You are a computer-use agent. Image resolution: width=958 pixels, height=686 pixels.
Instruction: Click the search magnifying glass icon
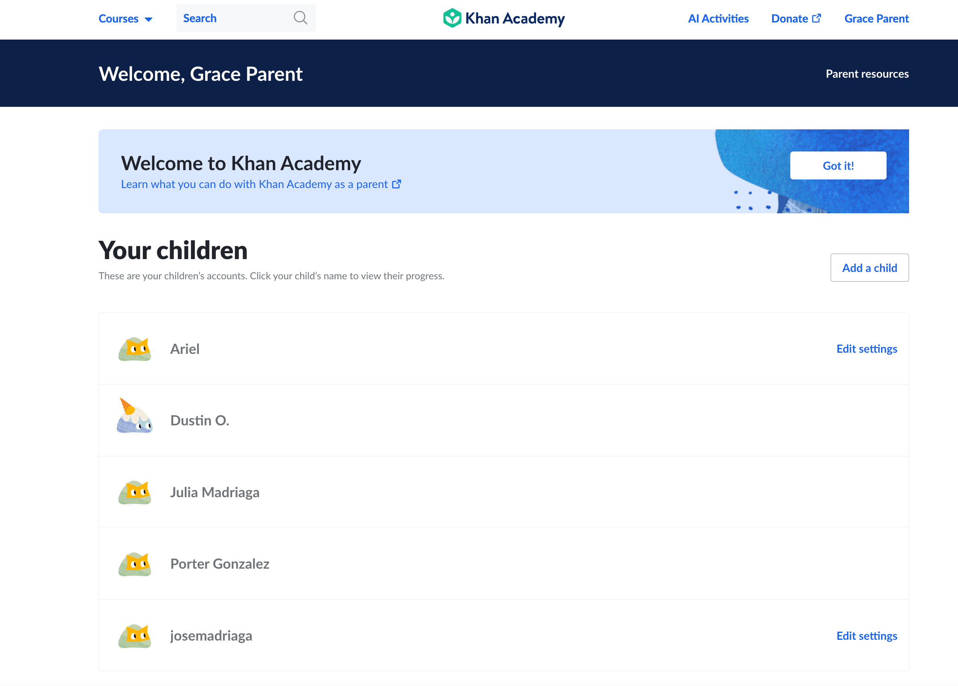(300, 18)
